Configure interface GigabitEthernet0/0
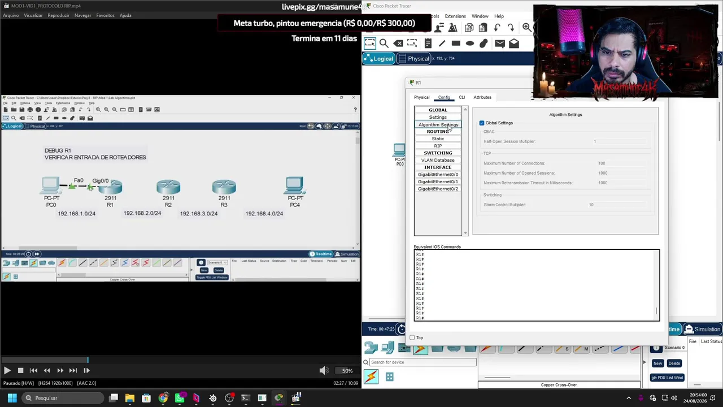Screen dimensions: 723x407 point(438,175)
